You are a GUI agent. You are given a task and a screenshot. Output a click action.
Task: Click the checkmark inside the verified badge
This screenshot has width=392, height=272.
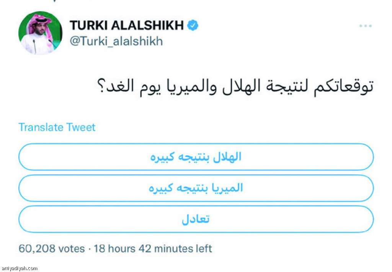(193, 25)
